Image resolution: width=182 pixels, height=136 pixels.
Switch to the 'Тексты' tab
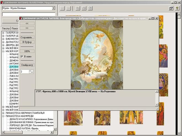click(x=6, y=28)
